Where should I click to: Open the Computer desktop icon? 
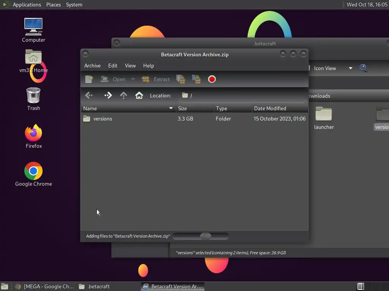coord(33,30)
